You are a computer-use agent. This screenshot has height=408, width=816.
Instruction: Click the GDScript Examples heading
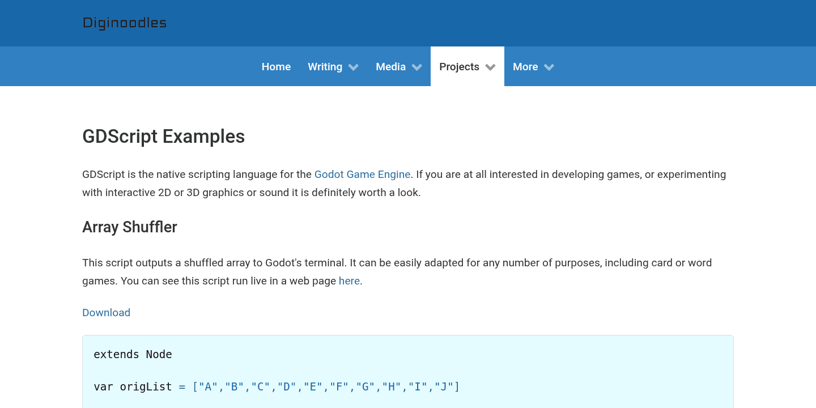pyautogui.click(x=163, y=137)
